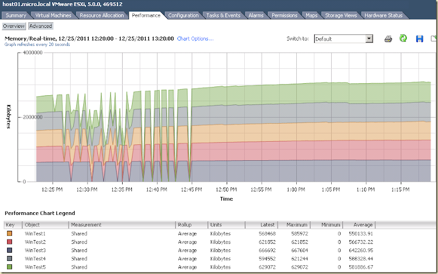438x274 pixels.
Task: Open the Storage Views tab
Action: point(341,15)
